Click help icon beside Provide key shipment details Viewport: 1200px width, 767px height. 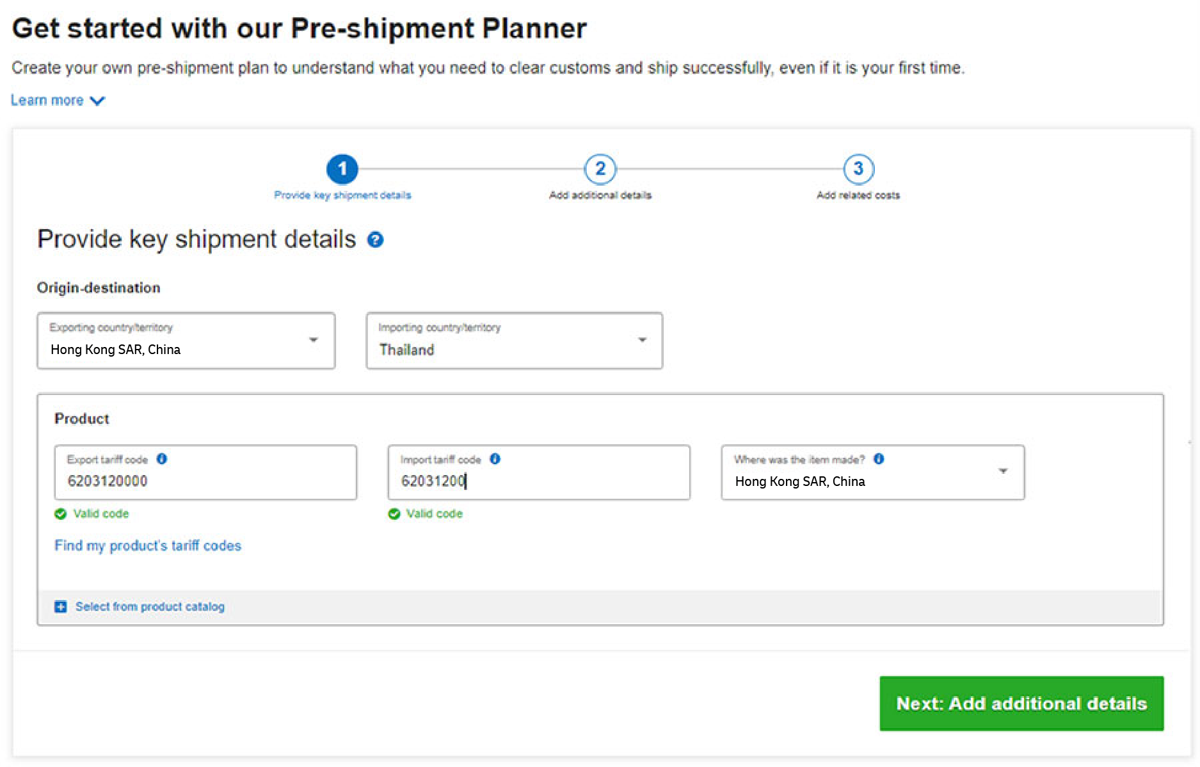pyautogui.click(x=375, y=240)
